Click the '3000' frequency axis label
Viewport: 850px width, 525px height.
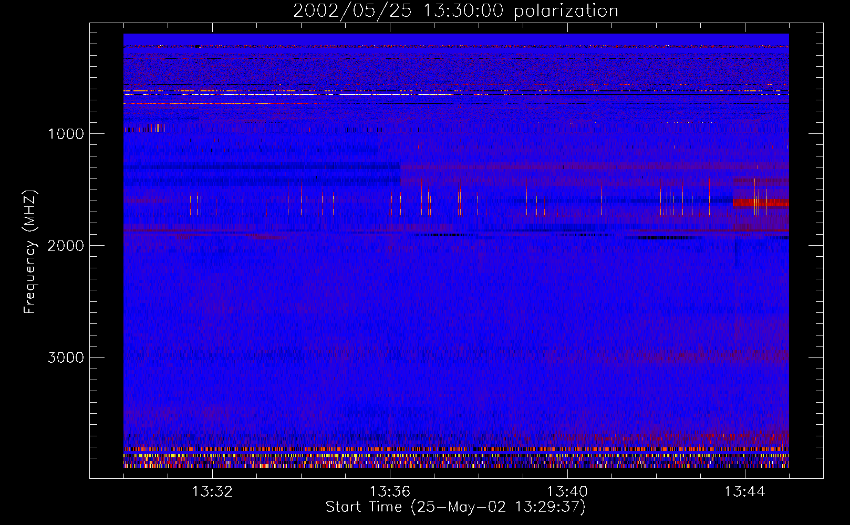(66, 358)
